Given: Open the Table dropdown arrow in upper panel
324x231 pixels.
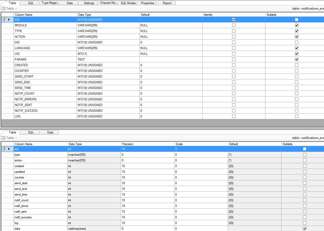Looking at the screenshot, I should coord(16,9).
